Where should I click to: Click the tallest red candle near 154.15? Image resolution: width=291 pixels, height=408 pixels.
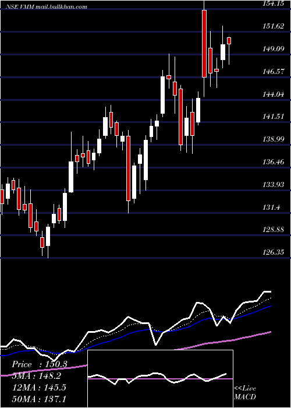[x=204, y=44]
